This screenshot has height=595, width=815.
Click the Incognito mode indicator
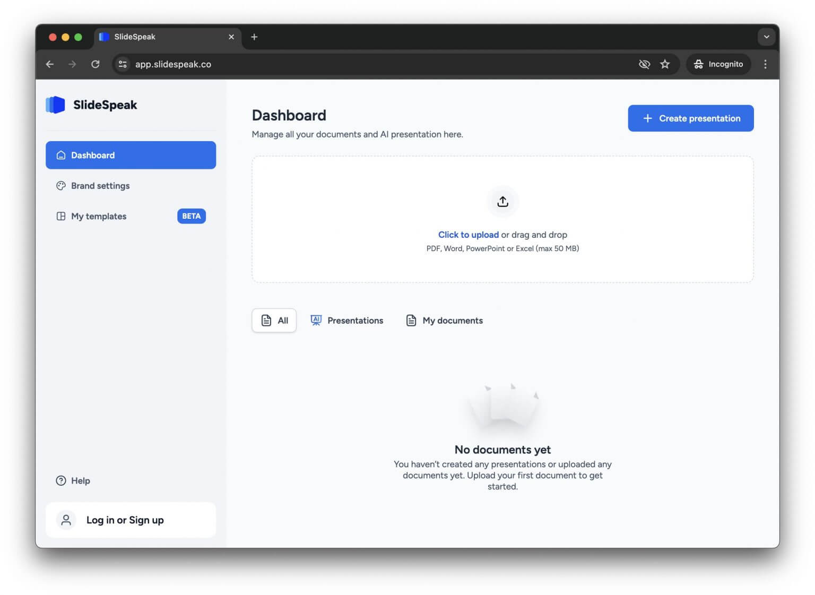point(718,64)
